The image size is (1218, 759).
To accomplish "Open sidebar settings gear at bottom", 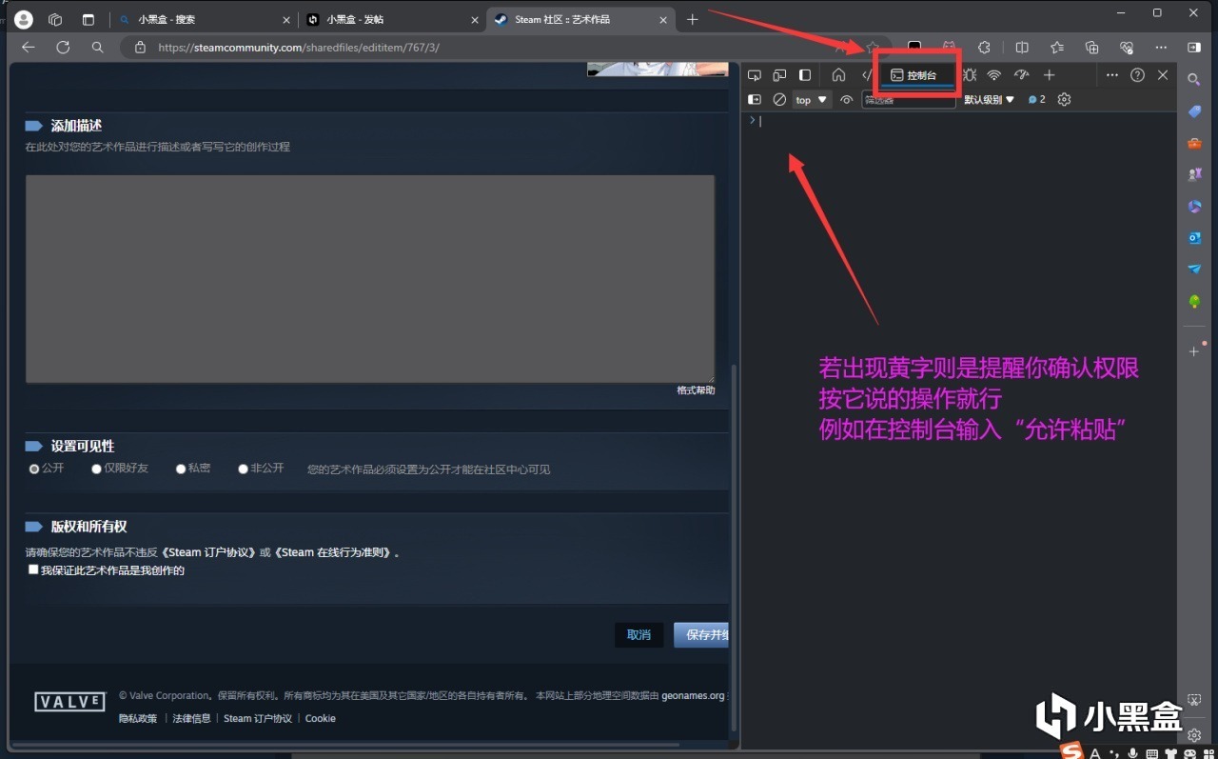I will (1194, 734).
